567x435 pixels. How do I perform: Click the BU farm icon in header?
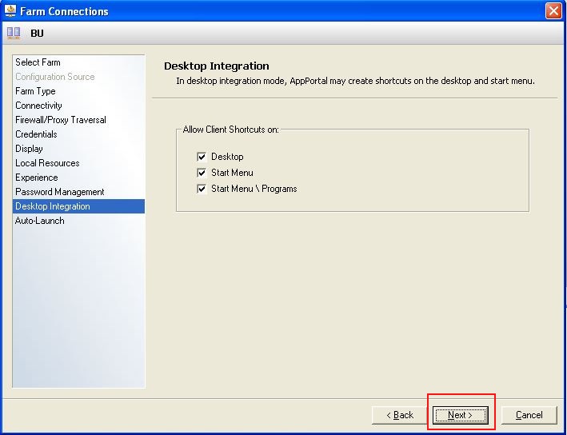click(x=14, y=34)
